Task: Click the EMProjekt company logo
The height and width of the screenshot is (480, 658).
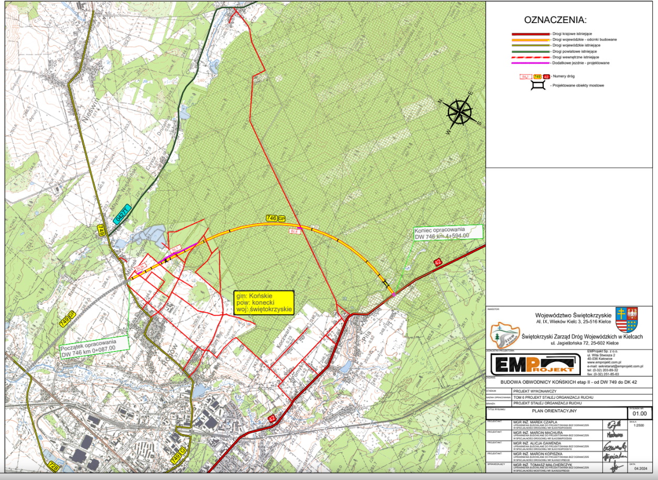Action: tap(534, 363)
